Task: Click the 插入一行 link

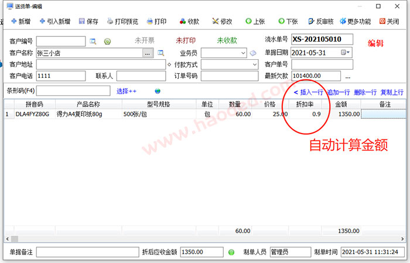Action: click(x=308, y=92)
